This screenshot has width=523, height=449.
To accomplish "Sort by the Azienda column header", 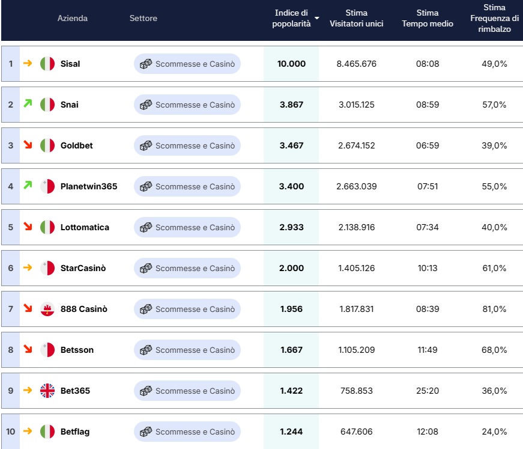I will tap(73, 18).
